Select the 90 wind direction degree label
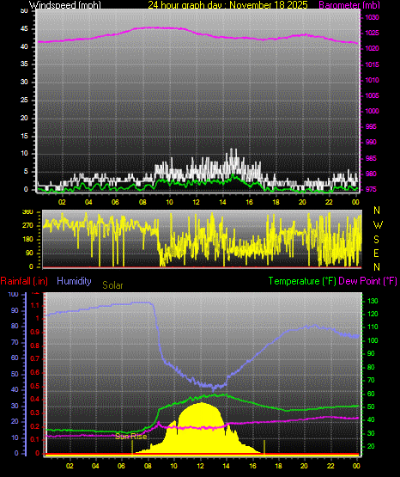 click(x=29, y=253)
